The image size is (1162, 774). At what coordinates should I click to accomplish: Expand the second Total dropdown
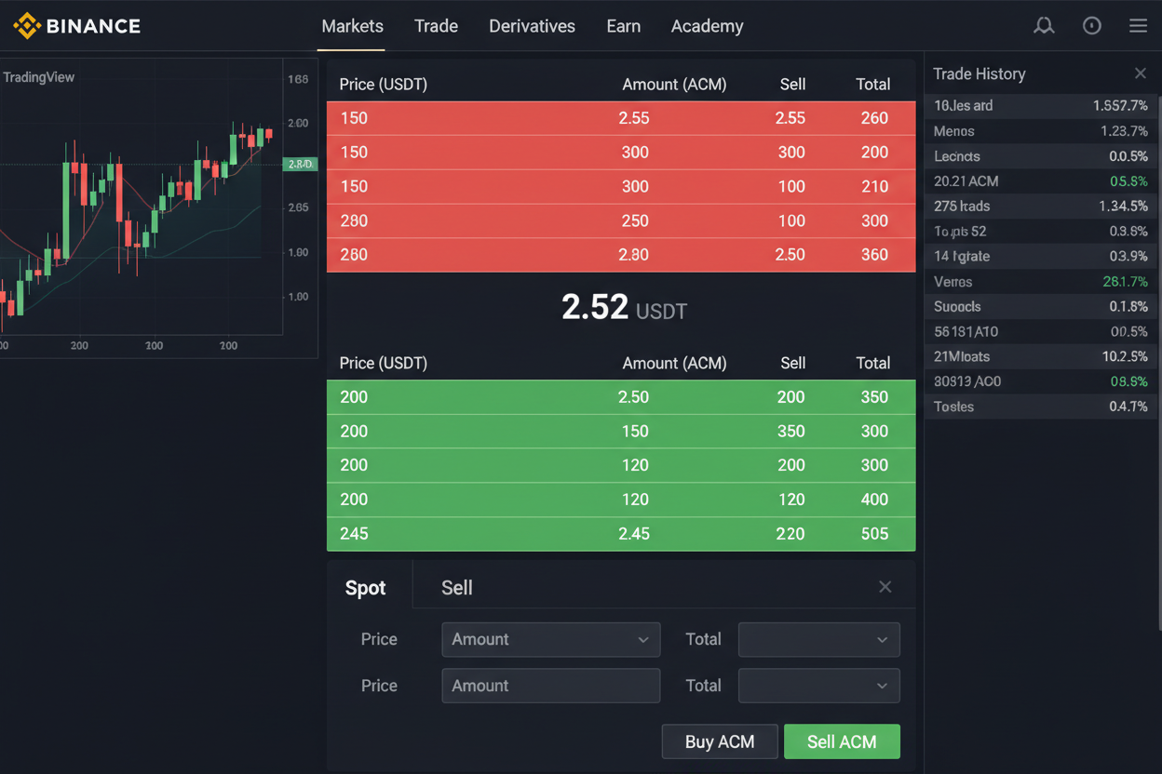pos(818,686)
